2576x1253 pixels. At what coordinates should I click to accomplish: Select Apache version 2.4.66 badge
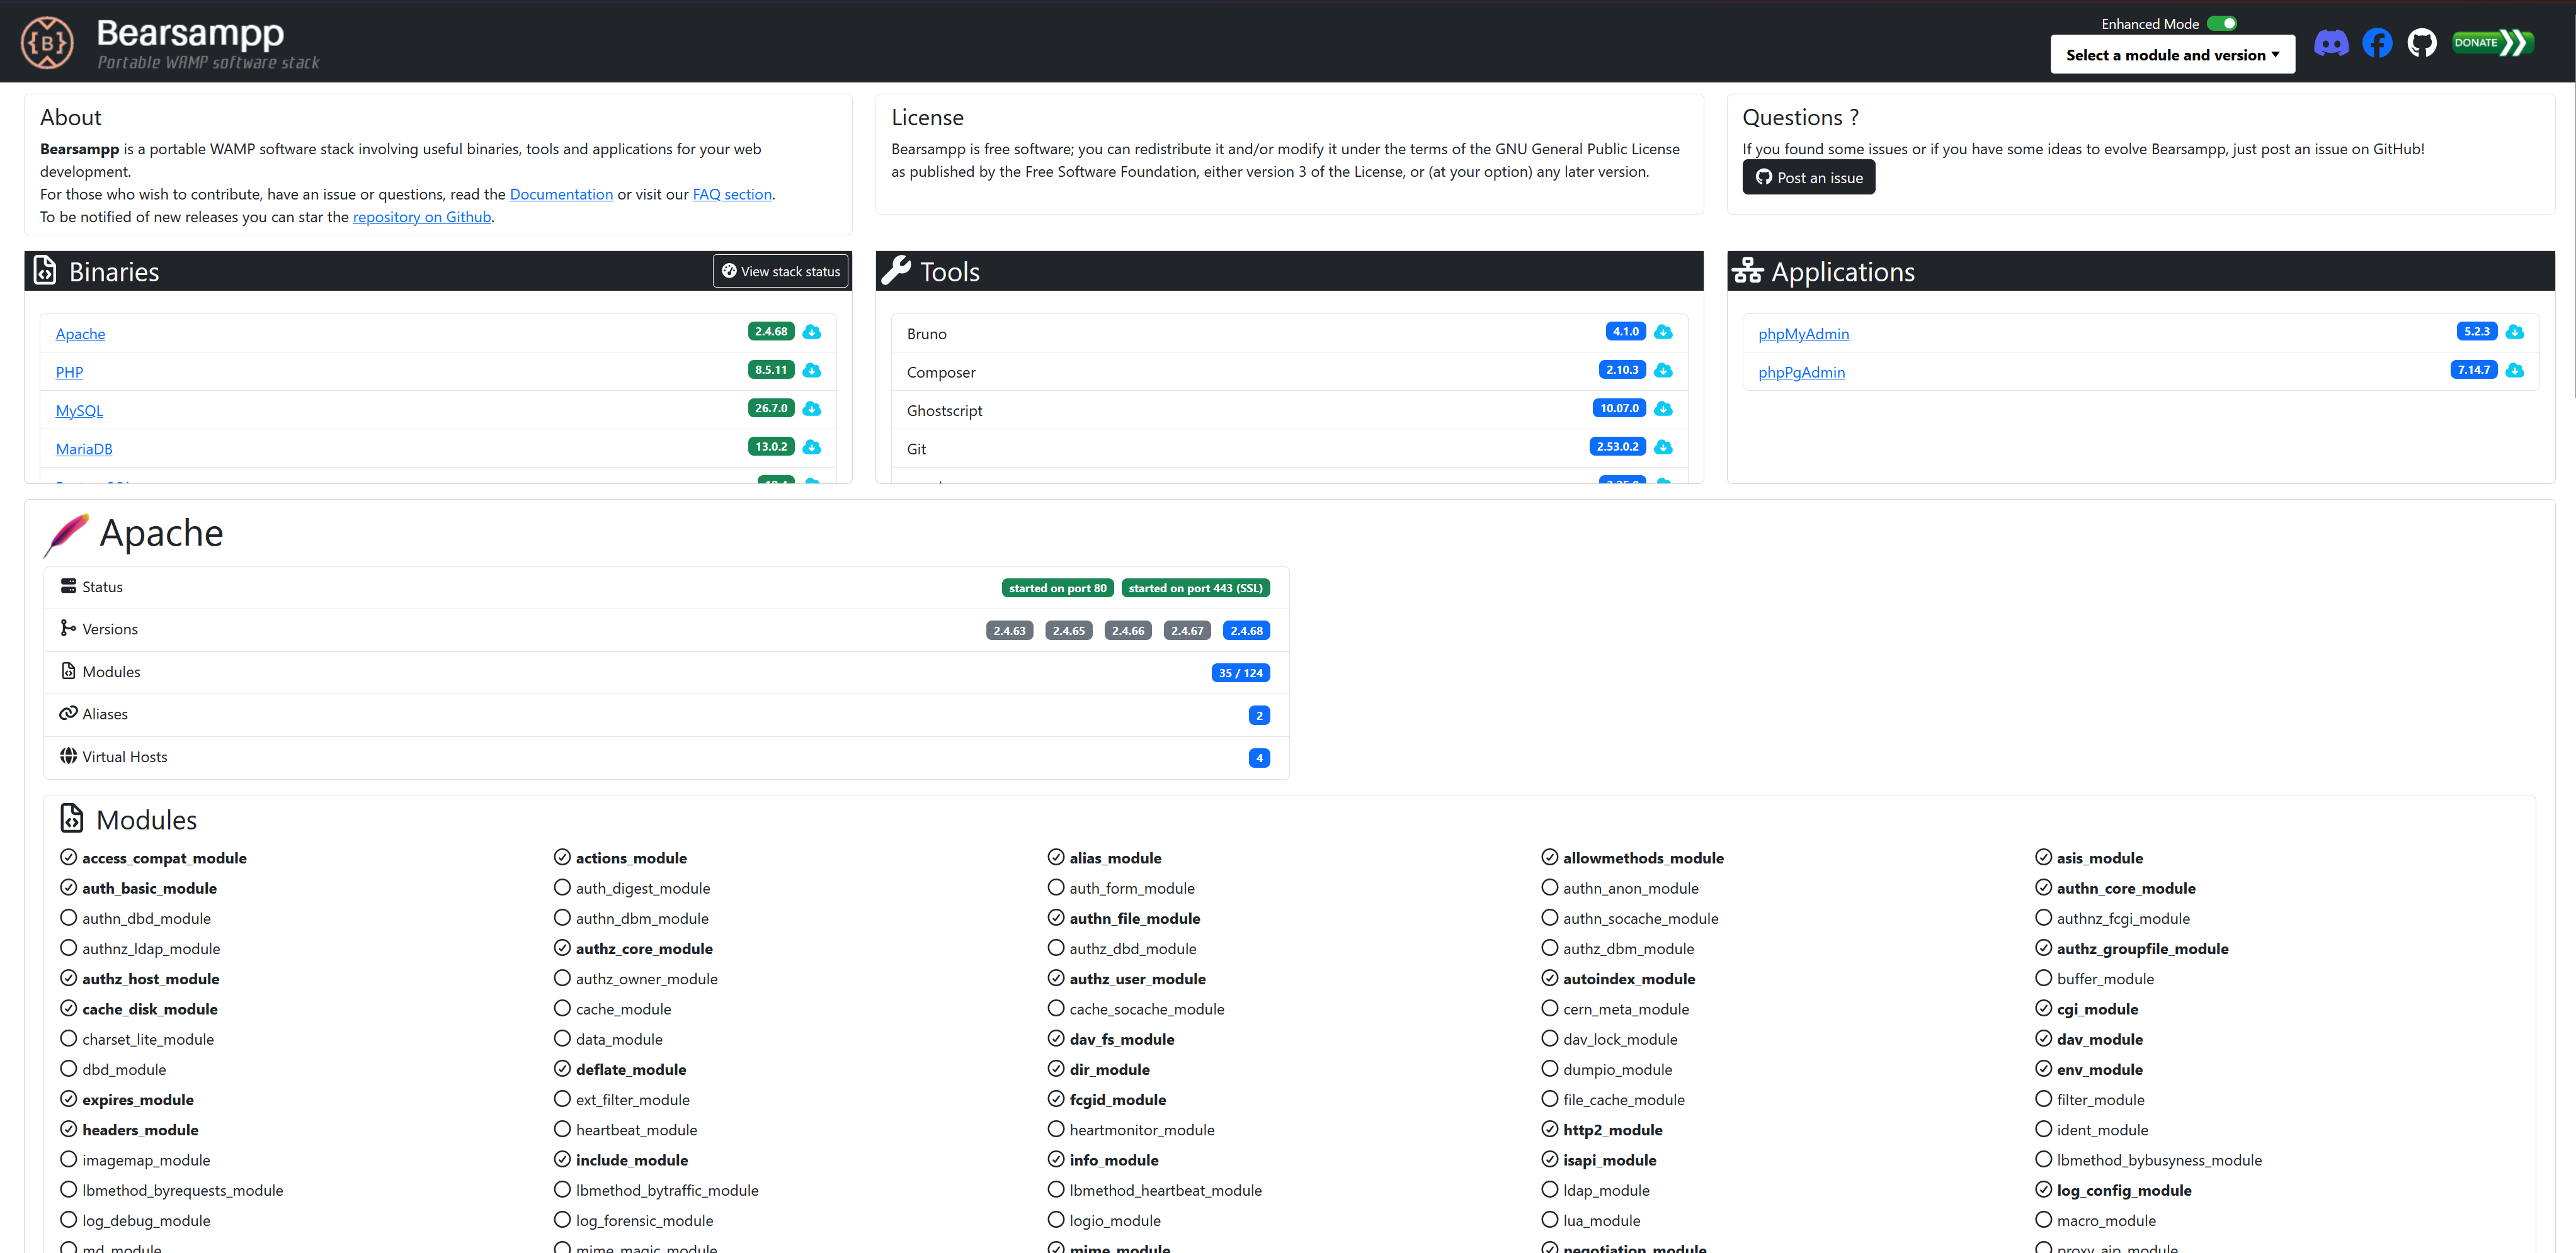pyautogui.click(x=1128, y=631)
